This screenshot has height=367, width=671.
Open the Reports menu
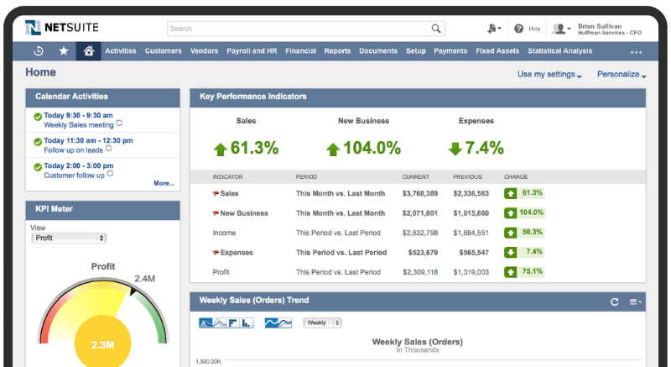pyautogui.click(x=337, y=51)
